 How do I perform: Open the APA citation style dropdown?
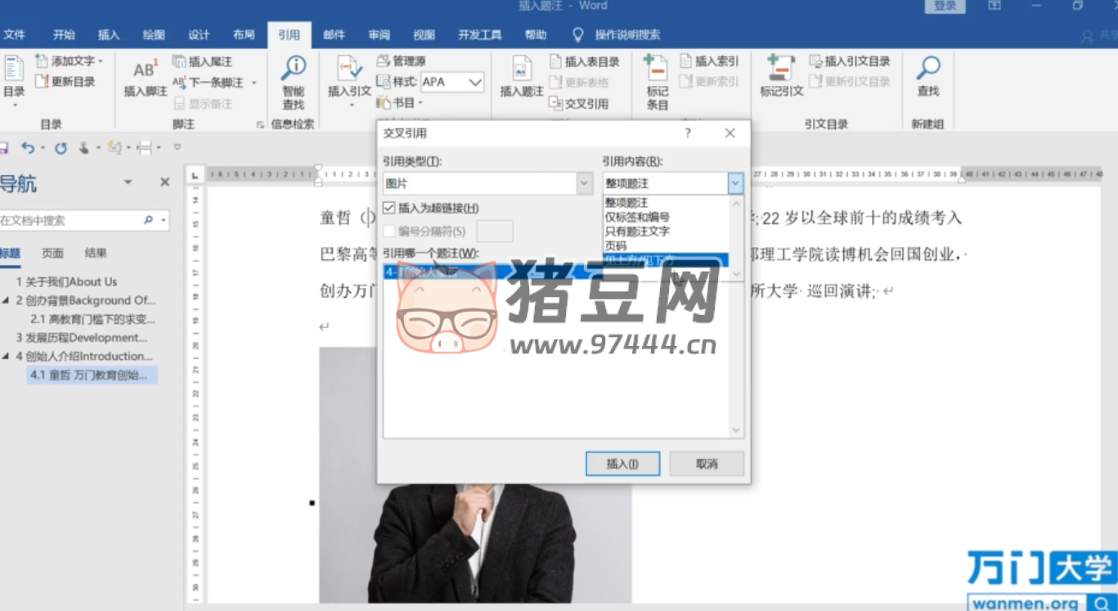point(475,82)
